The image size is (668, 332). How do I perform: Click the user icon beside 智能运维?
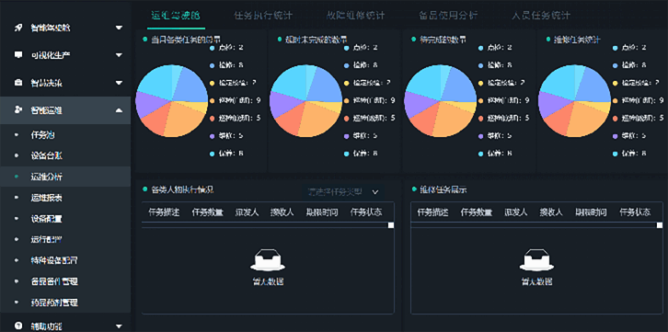pyautogui.click(x=18, y=110)
